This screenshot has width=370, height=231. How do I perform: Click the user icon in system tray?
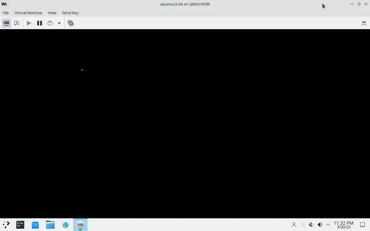click(294, 225)
